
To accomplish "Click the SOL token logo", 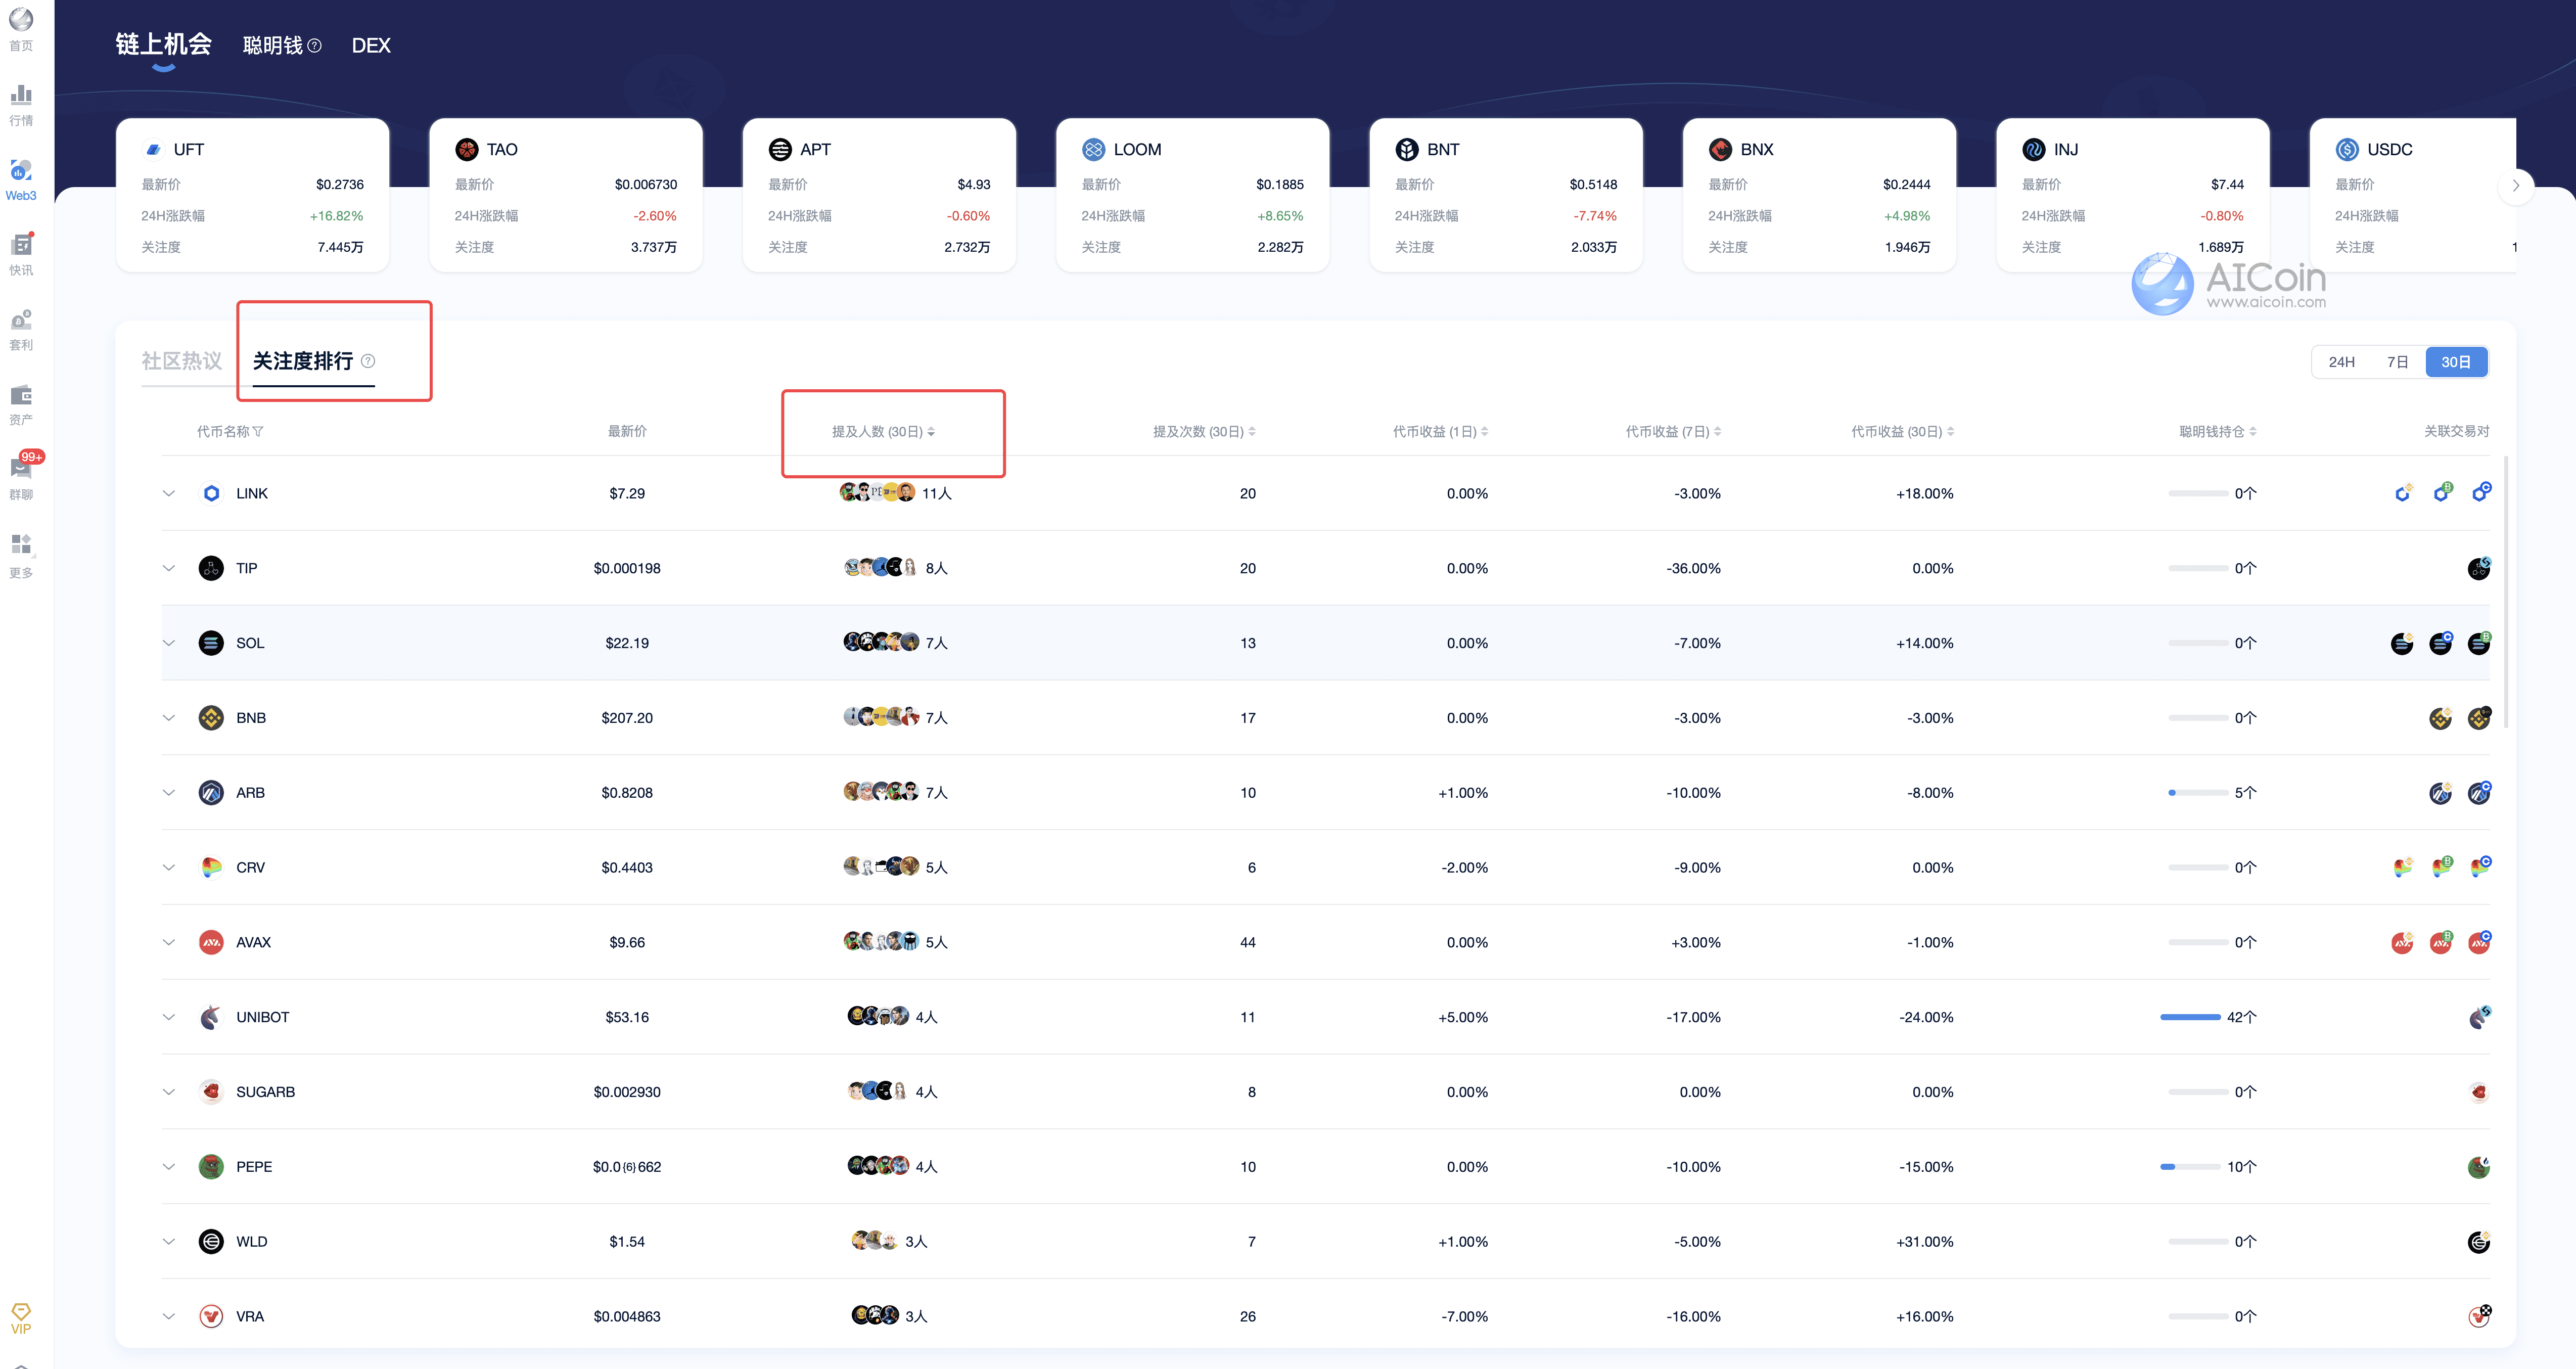I will 211,643.
